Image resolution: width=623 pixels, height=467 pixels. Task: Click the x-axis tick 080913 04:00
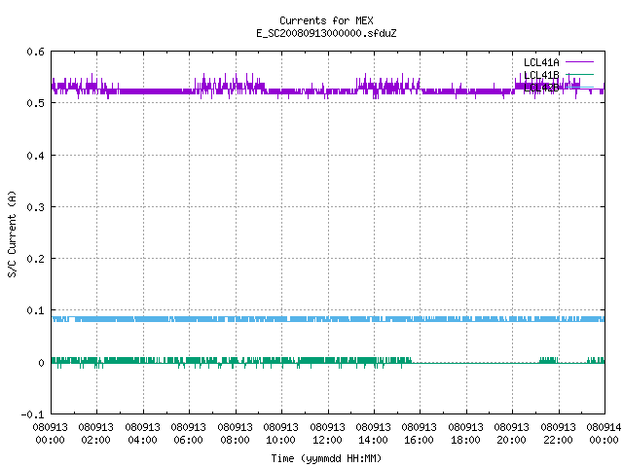142,434
